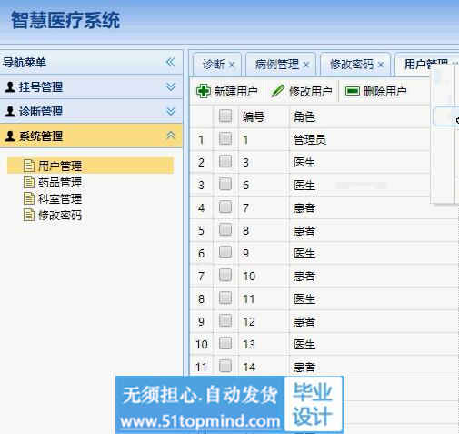Toggle the select-all checkbox in the header

225,116
